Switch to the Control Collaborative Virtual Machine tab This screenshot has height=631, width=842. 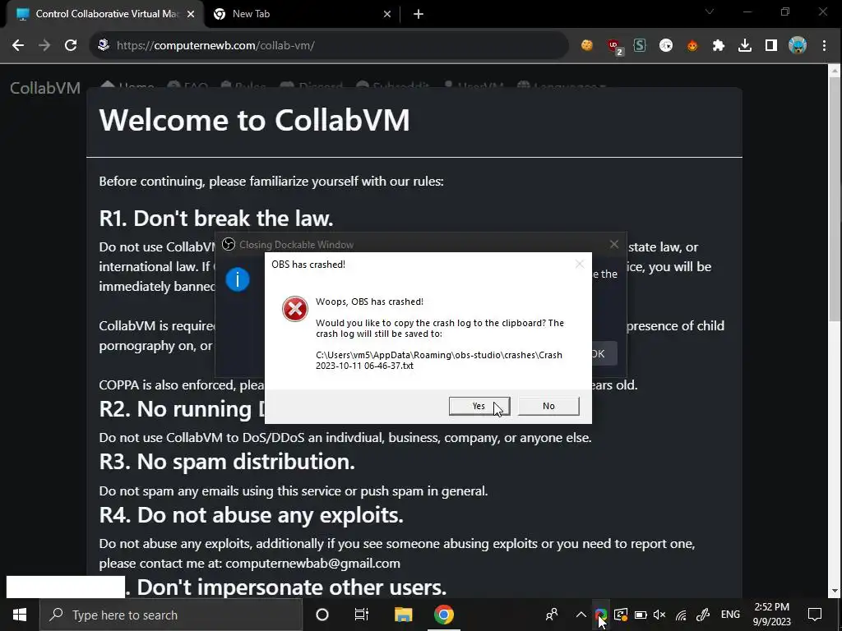(101, 14)
